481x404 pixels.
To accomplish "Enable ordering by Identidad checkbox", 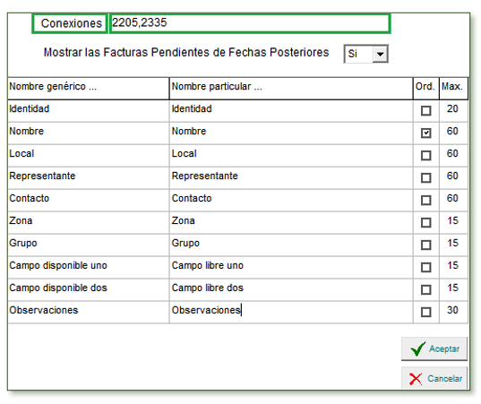I will pyautogui.click(x=425, y=110).
